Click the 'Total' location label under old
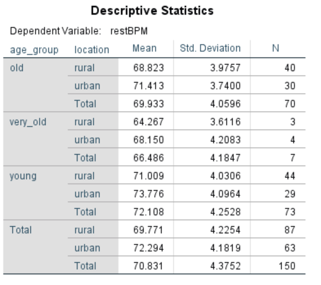The image size is (321, 285). (x=85, y=104)
